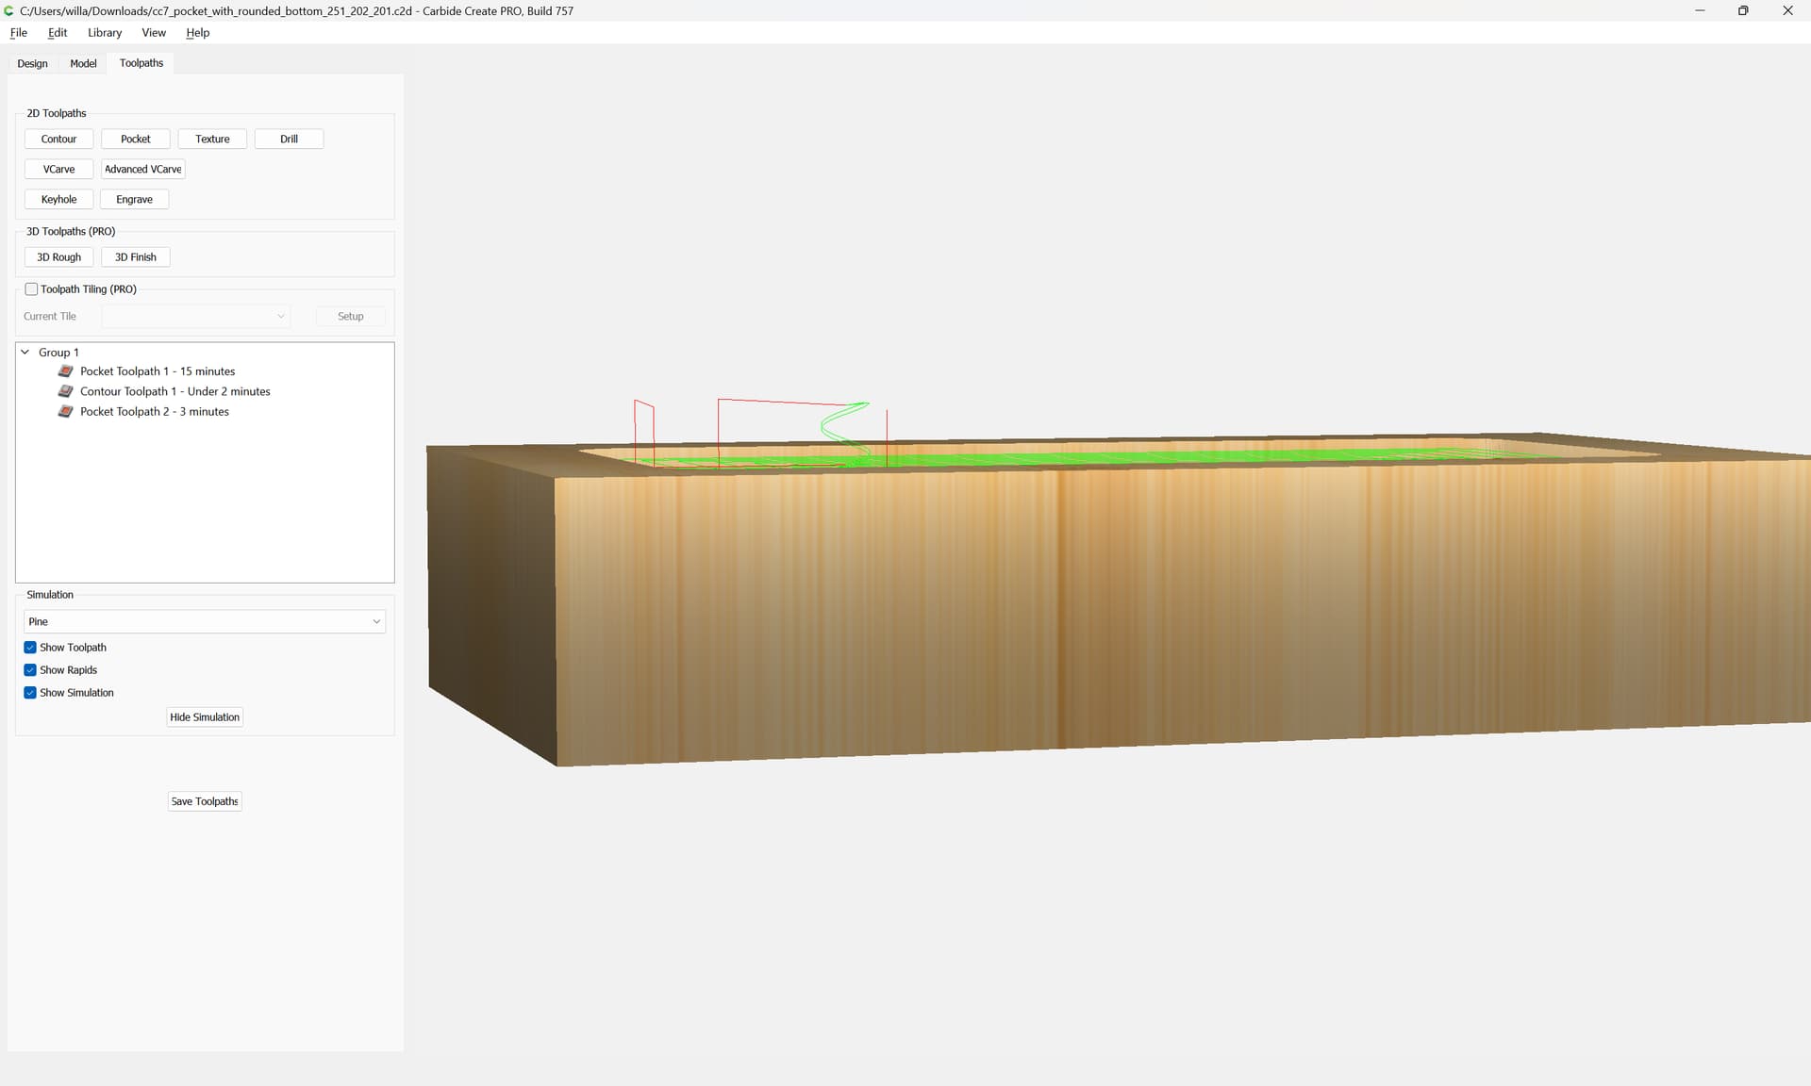Screen dimensions: 1811x1086
Task: Uncheck Show Rapids option
Action: [x=30, y=670]
